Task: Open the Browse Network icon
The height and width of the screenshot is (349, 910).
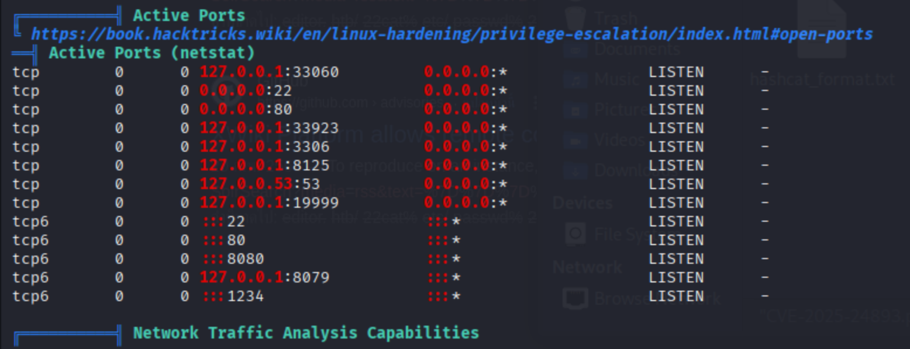Action: pyautogui.click(x=575, y=298)
